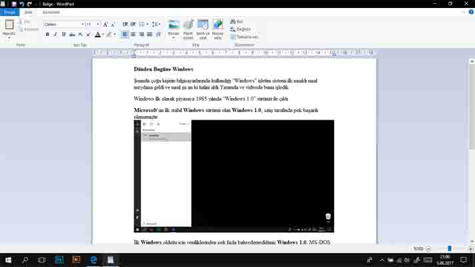Open the font size dropdown
The width and height of the screenshot is (475, 267).
coord(98,24)
